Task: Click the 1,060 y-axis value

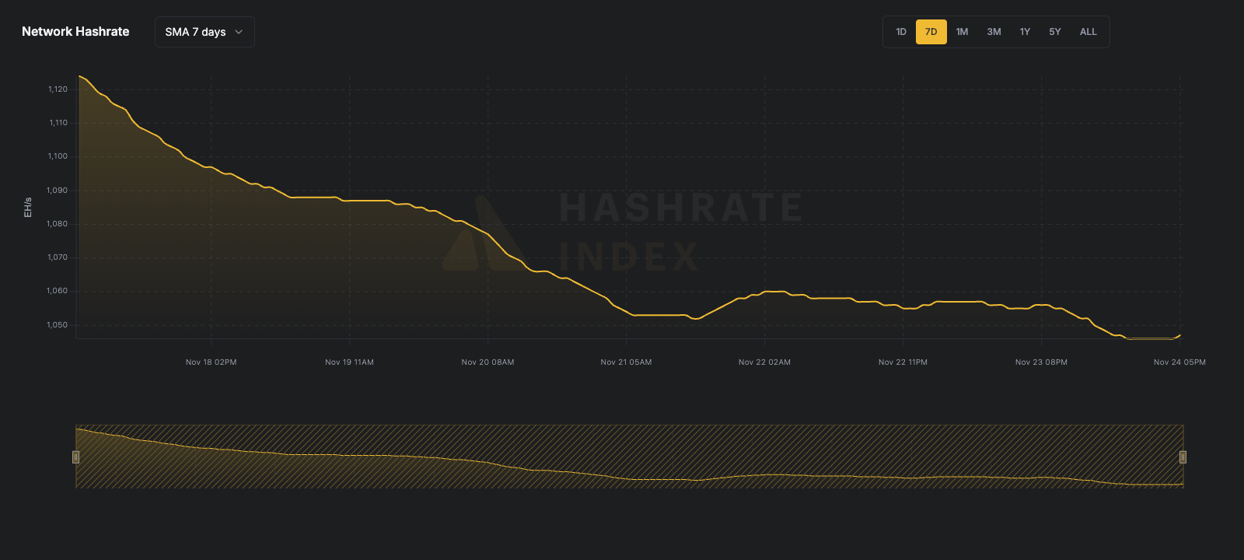Action: [58, 291]
